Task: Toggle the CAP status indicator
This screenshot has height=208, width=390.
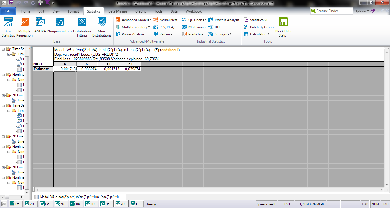Action: [x=365, y=204]
